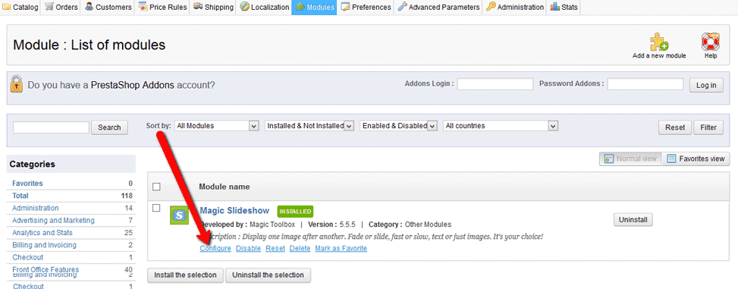Screen dimensions: 738x289
Task: Click the Configure link
Action: (215, 249)
